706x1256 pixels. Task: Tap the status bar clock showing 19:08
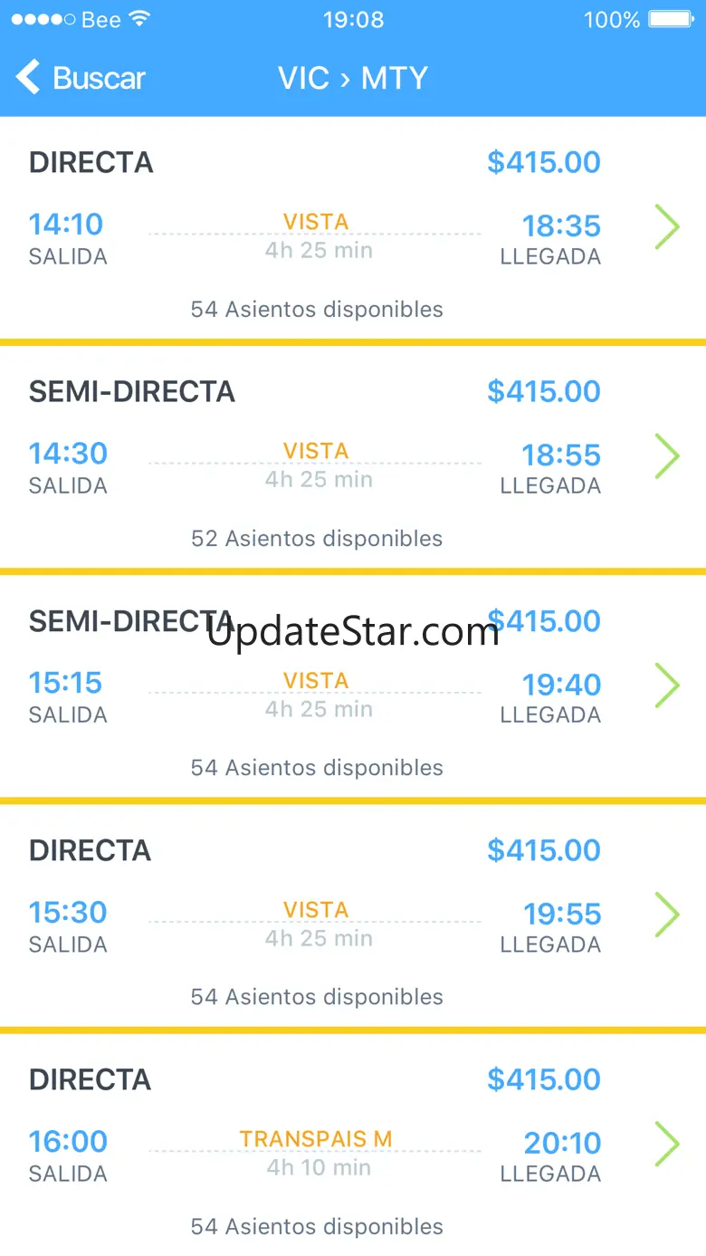(353, 20)
